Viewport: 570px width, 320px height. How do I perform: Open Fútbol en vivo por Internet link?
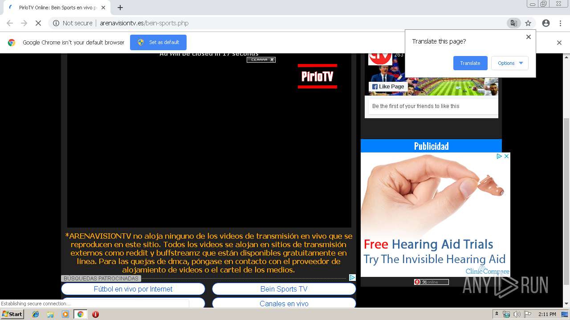[x=133, y=289]
